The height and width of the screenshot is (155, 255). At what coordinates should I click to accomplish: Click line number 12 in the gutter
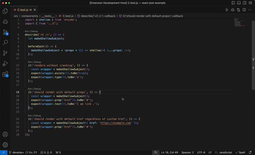pyautogui.click(x=18, y=65)
